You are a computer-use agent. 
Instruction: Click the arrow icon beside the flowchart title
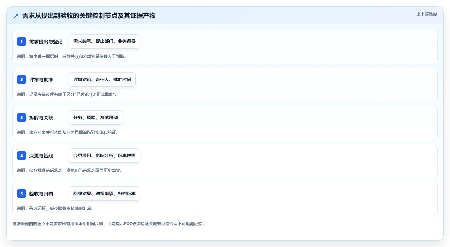[16, 16]
